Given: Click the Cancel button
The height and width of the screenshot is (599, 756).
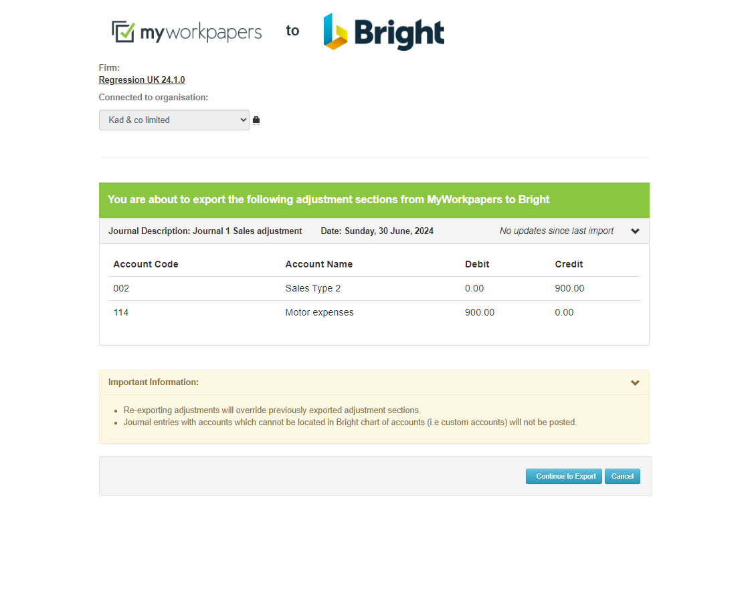Looking at the screenshot, I should tap(622, 476).
